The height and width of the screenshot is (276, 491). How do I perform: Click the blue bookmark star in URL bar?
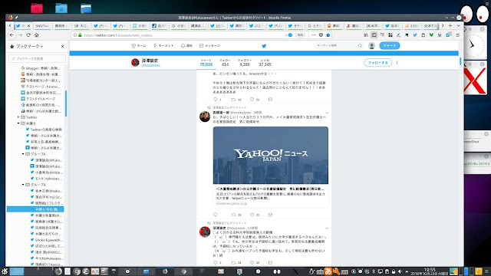click(328, 35)
